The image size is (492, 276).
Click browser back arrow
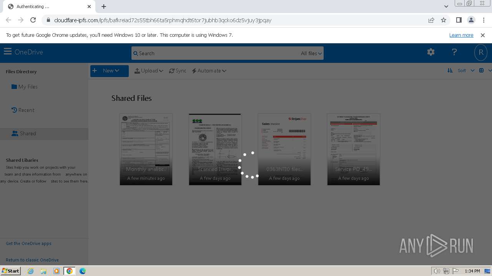(x=8, y=20)
